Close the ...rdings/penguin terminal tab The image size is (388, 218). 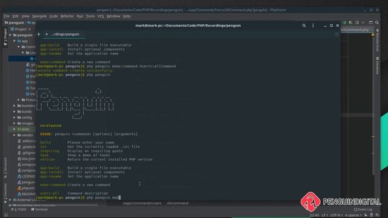[47, 34]
